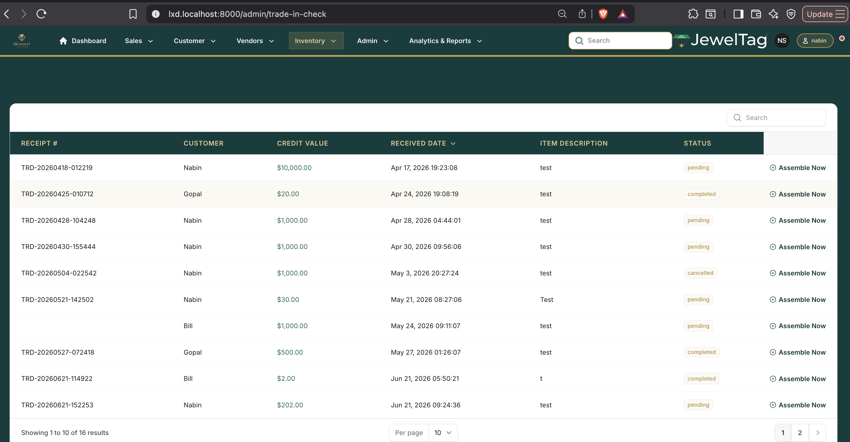Click 'Showing 1 to 10 of 16 results'
The width and height of the screenshot is (850, 442).
click(65, 433)
